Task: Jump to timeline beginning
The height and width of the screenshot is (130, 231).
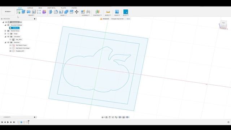Action: pyautogui.click(x=2, y=122)
